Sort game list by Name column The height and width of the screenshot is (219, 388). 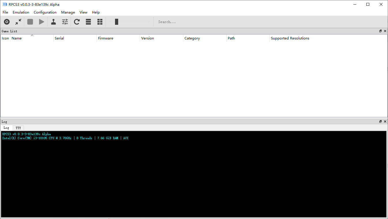point(32,38)
